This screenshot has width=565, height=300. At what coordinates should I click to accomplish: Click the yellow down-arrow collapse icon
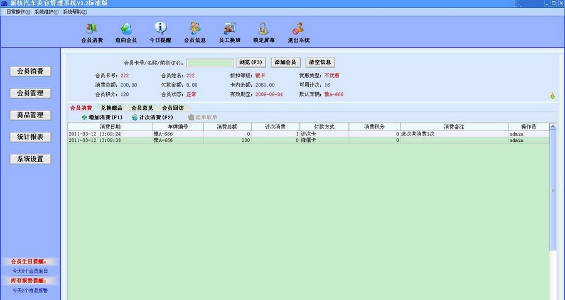(552, 96)
